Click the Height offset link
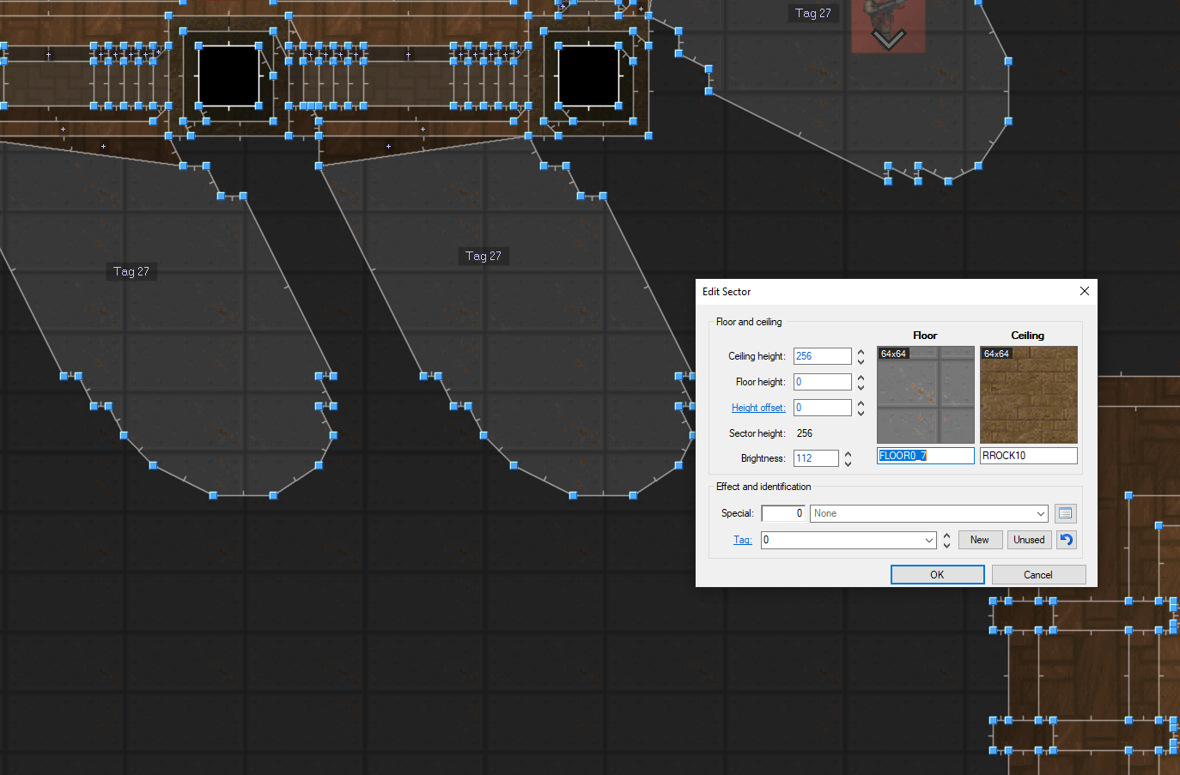Image resolution: width=1180 pixels, height=775 pixels. point(757,408)
